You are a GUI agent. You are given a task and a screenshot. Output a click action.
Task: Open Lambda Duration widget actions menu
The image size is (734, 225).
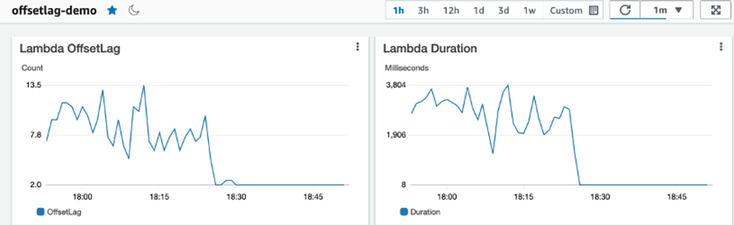(721, 47)
